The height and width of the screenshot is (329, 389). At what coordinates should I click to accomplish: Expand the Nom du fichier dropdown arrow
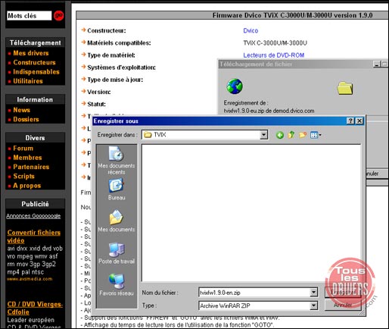[313, 293]
